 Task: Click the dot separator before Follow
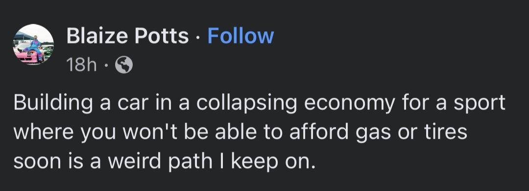198,37
